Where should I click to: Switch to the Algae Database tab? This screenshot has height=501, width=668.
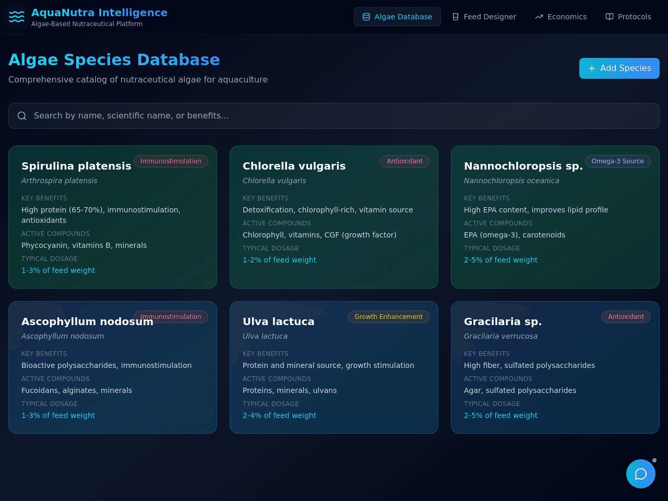[x=397, y=17]
